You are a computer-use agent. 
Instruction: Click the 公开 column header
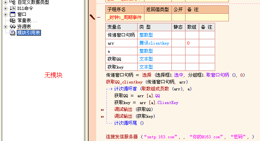178,10
